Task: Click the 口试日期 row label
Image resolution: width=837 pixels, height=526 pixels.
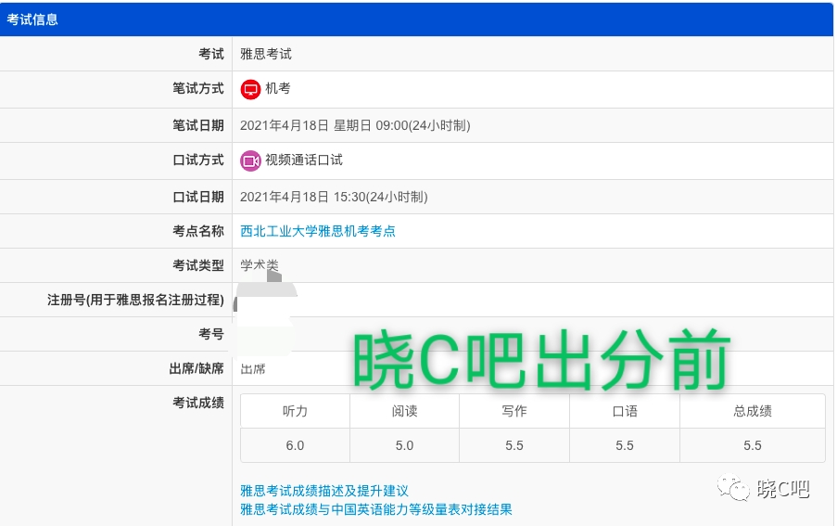Action: coord(198,197)
